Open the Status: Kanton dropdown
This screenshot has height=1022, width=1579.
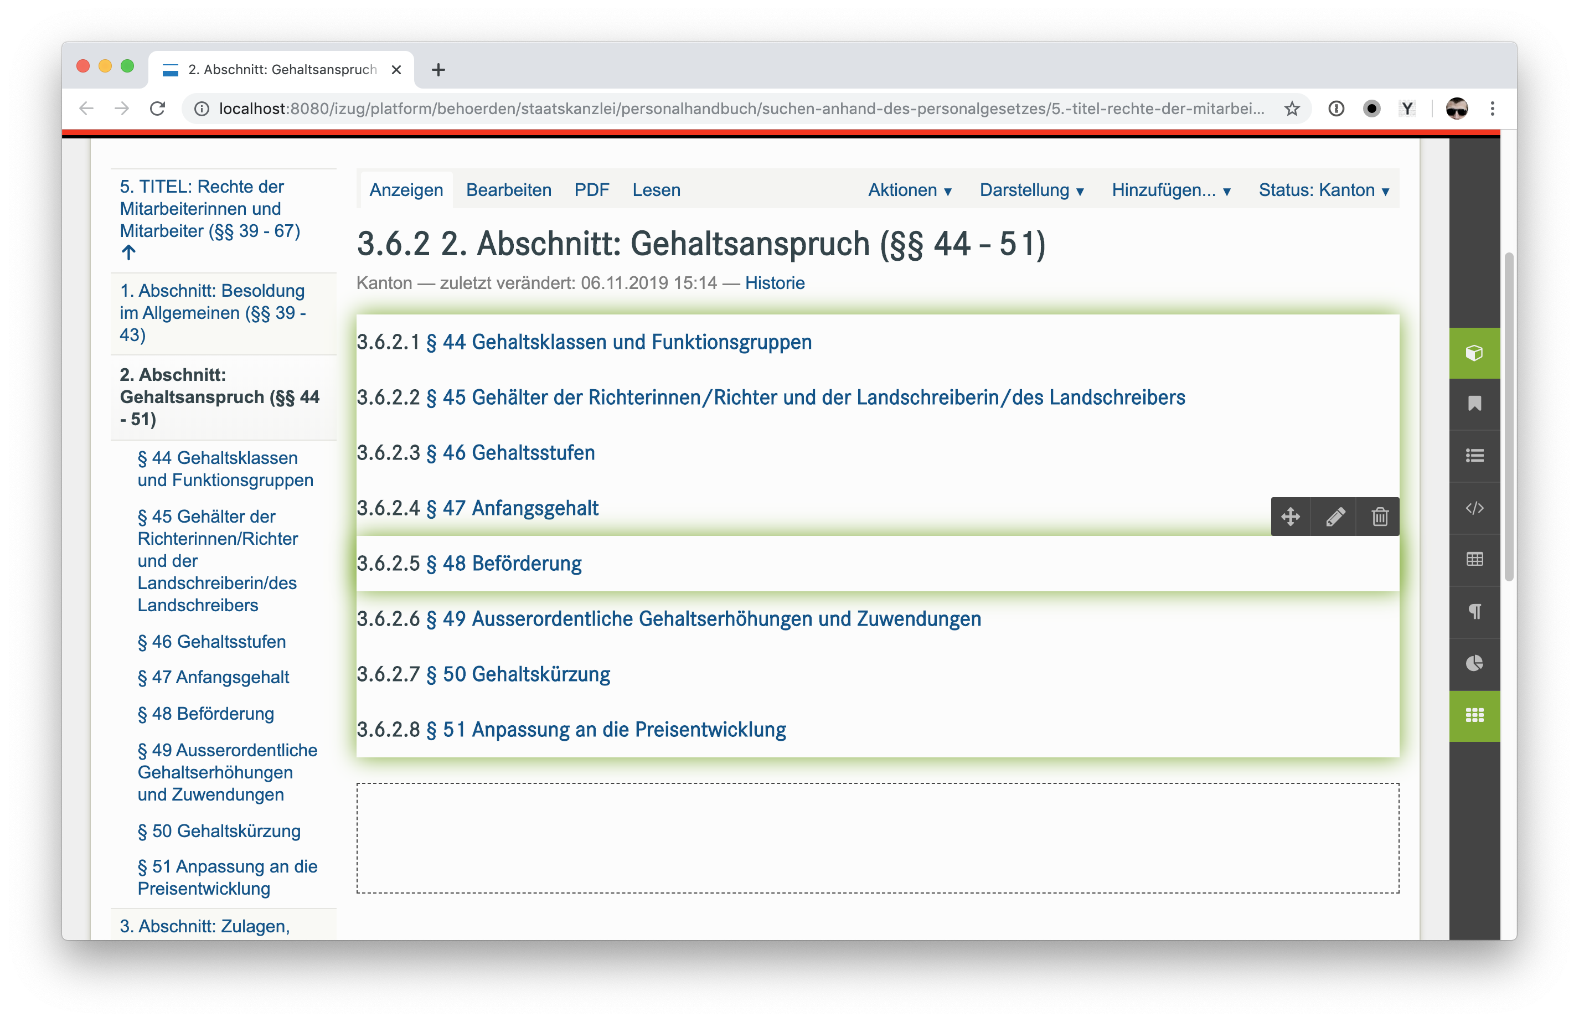coord(1324,190)
